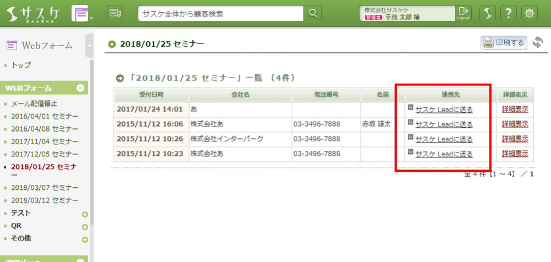This screenshot has width=551, height=262.
Task: Collapse the WEBフォーム section with minus icon
Action: (x=80, y=88)
